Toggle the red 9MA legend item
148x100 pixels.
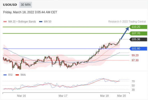tap(21, 75)
